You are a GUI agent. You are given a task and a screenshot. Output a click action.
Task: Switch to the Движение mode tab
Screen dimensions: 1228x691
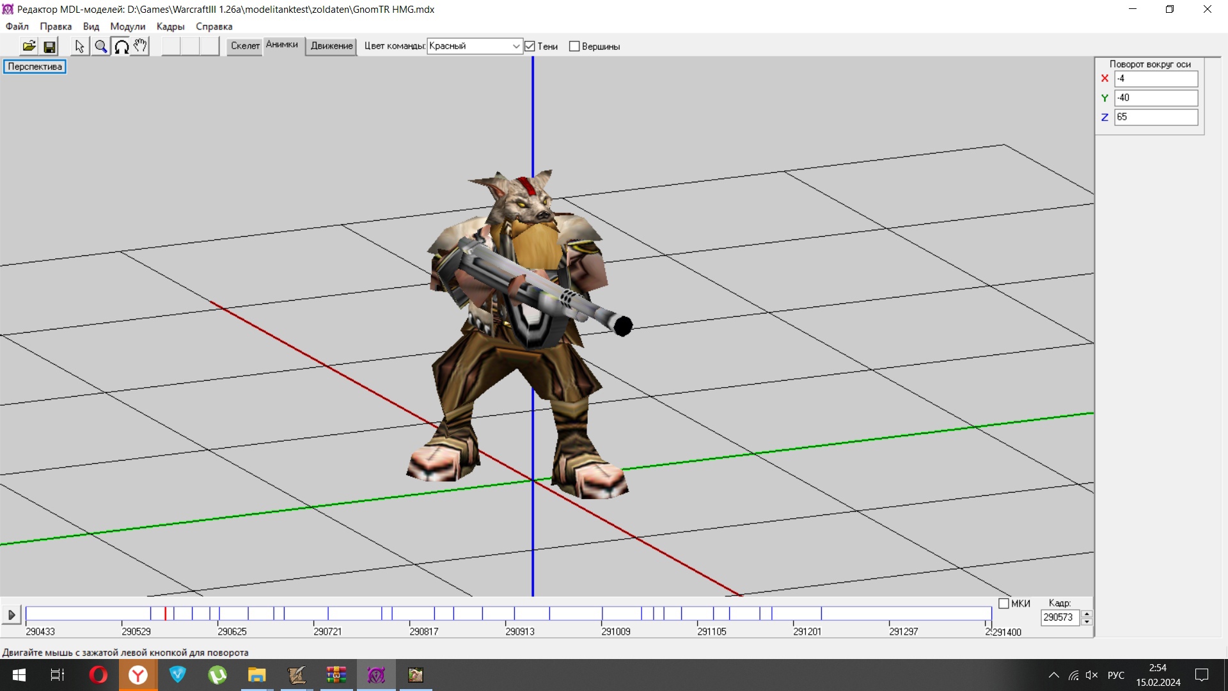(x=331, y=45)
